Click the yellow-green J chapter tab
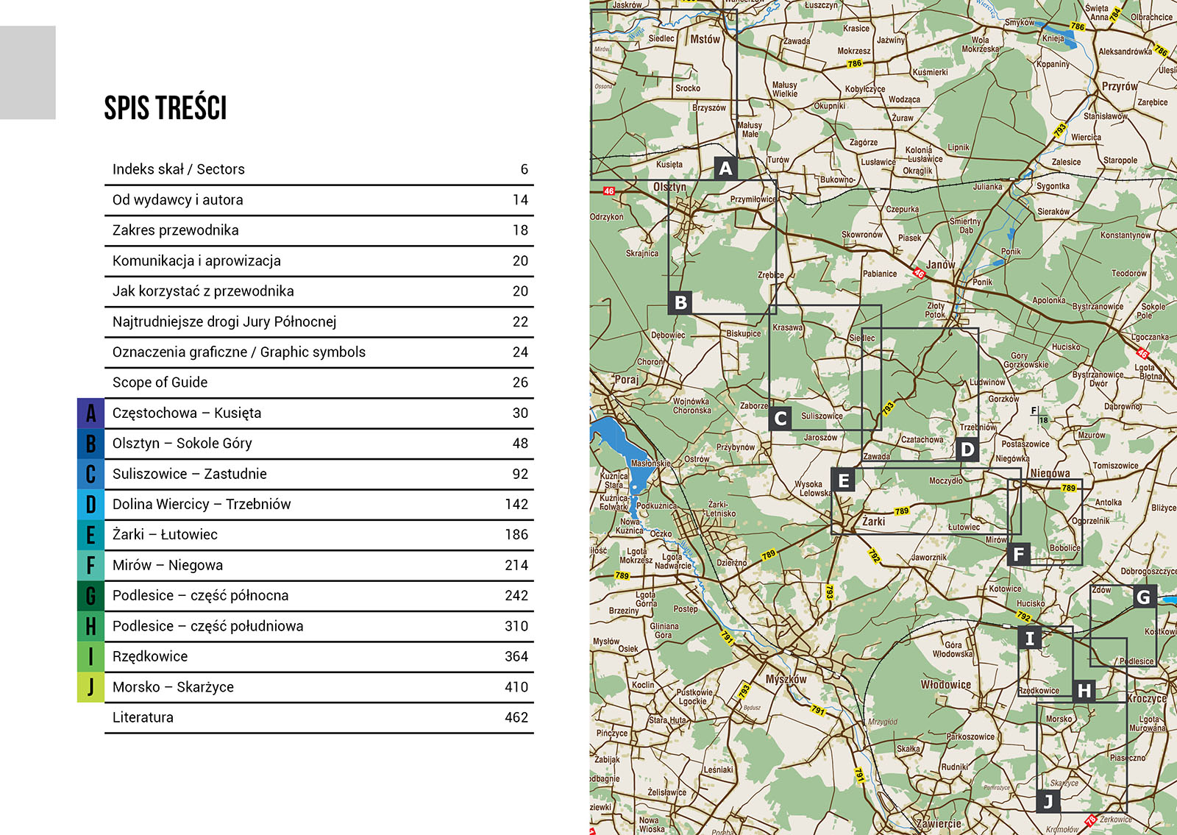The image size is (1177, 835). [90, 687]
